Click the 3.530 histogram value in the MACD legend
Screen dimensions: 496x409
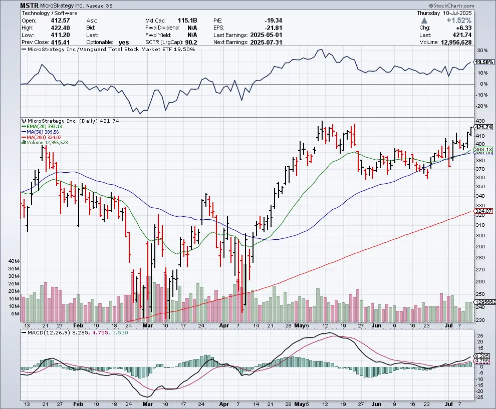click(120, 332)
